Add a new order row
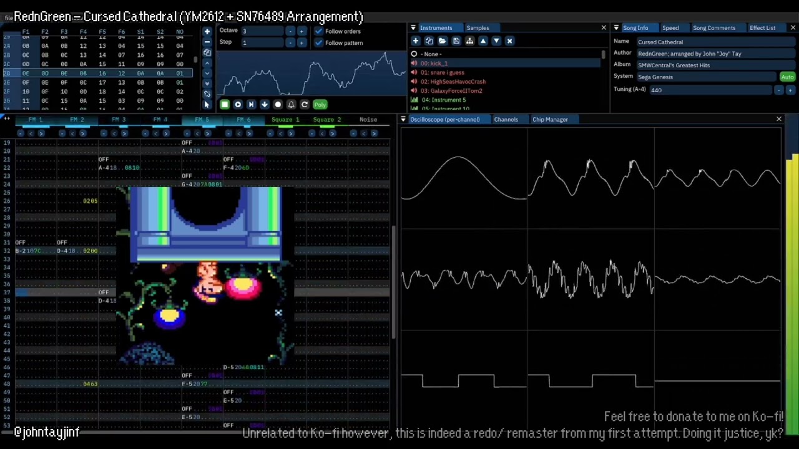 click(207, 31)
